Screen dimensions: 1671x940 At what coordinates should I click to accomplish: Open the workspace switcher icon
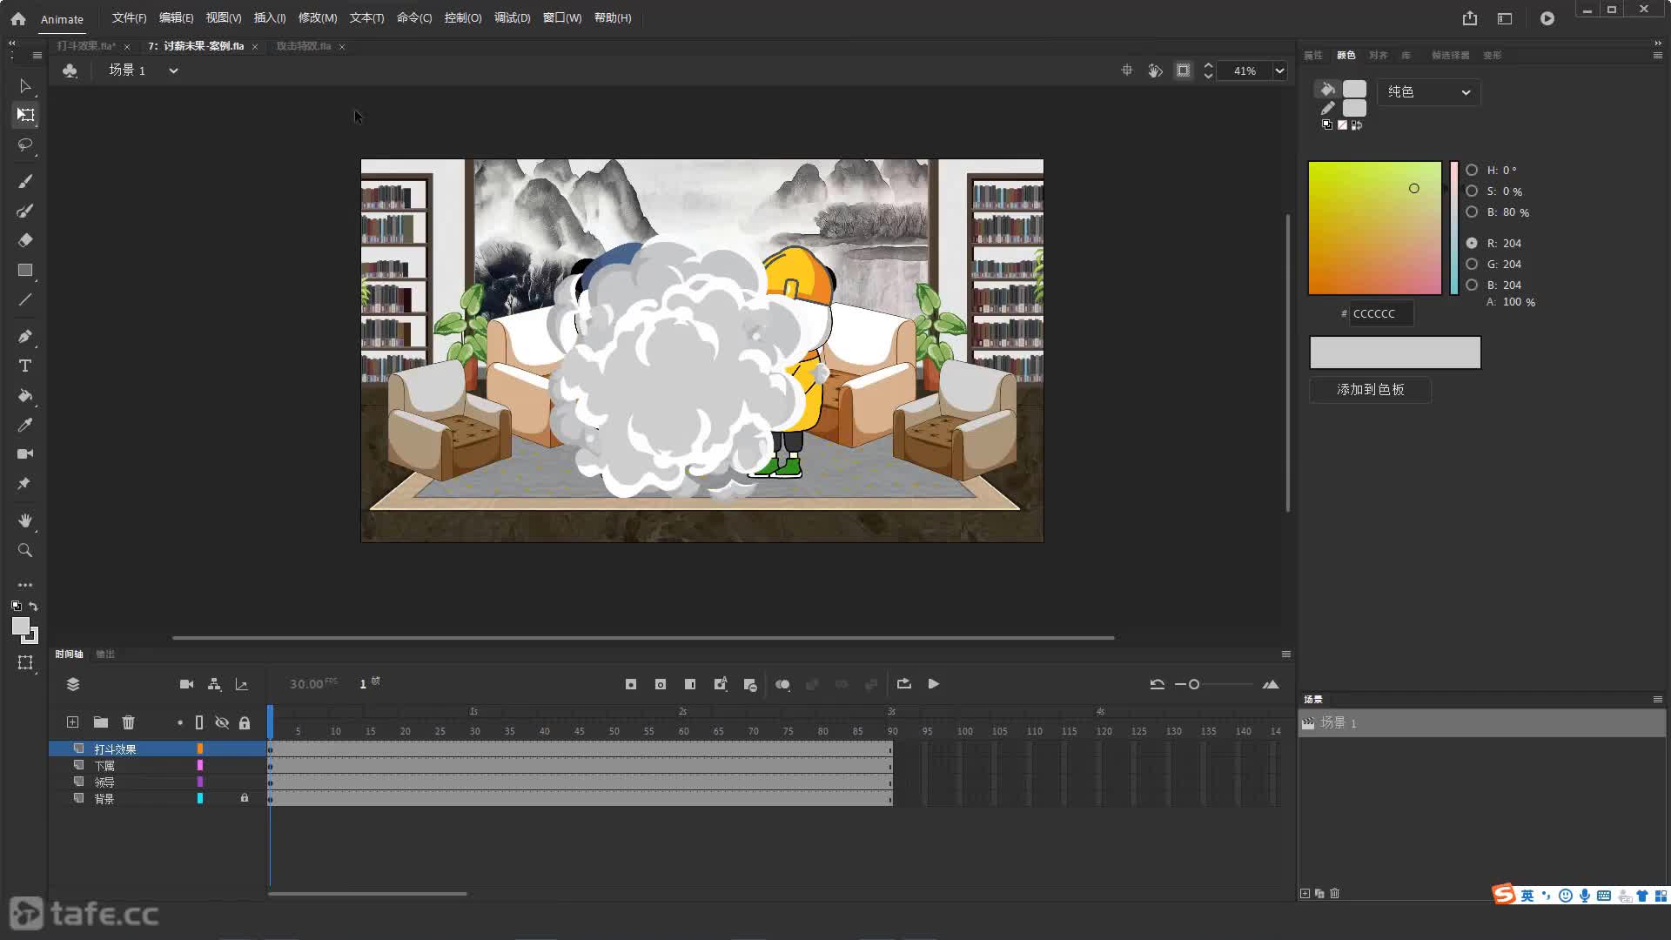1505,18
